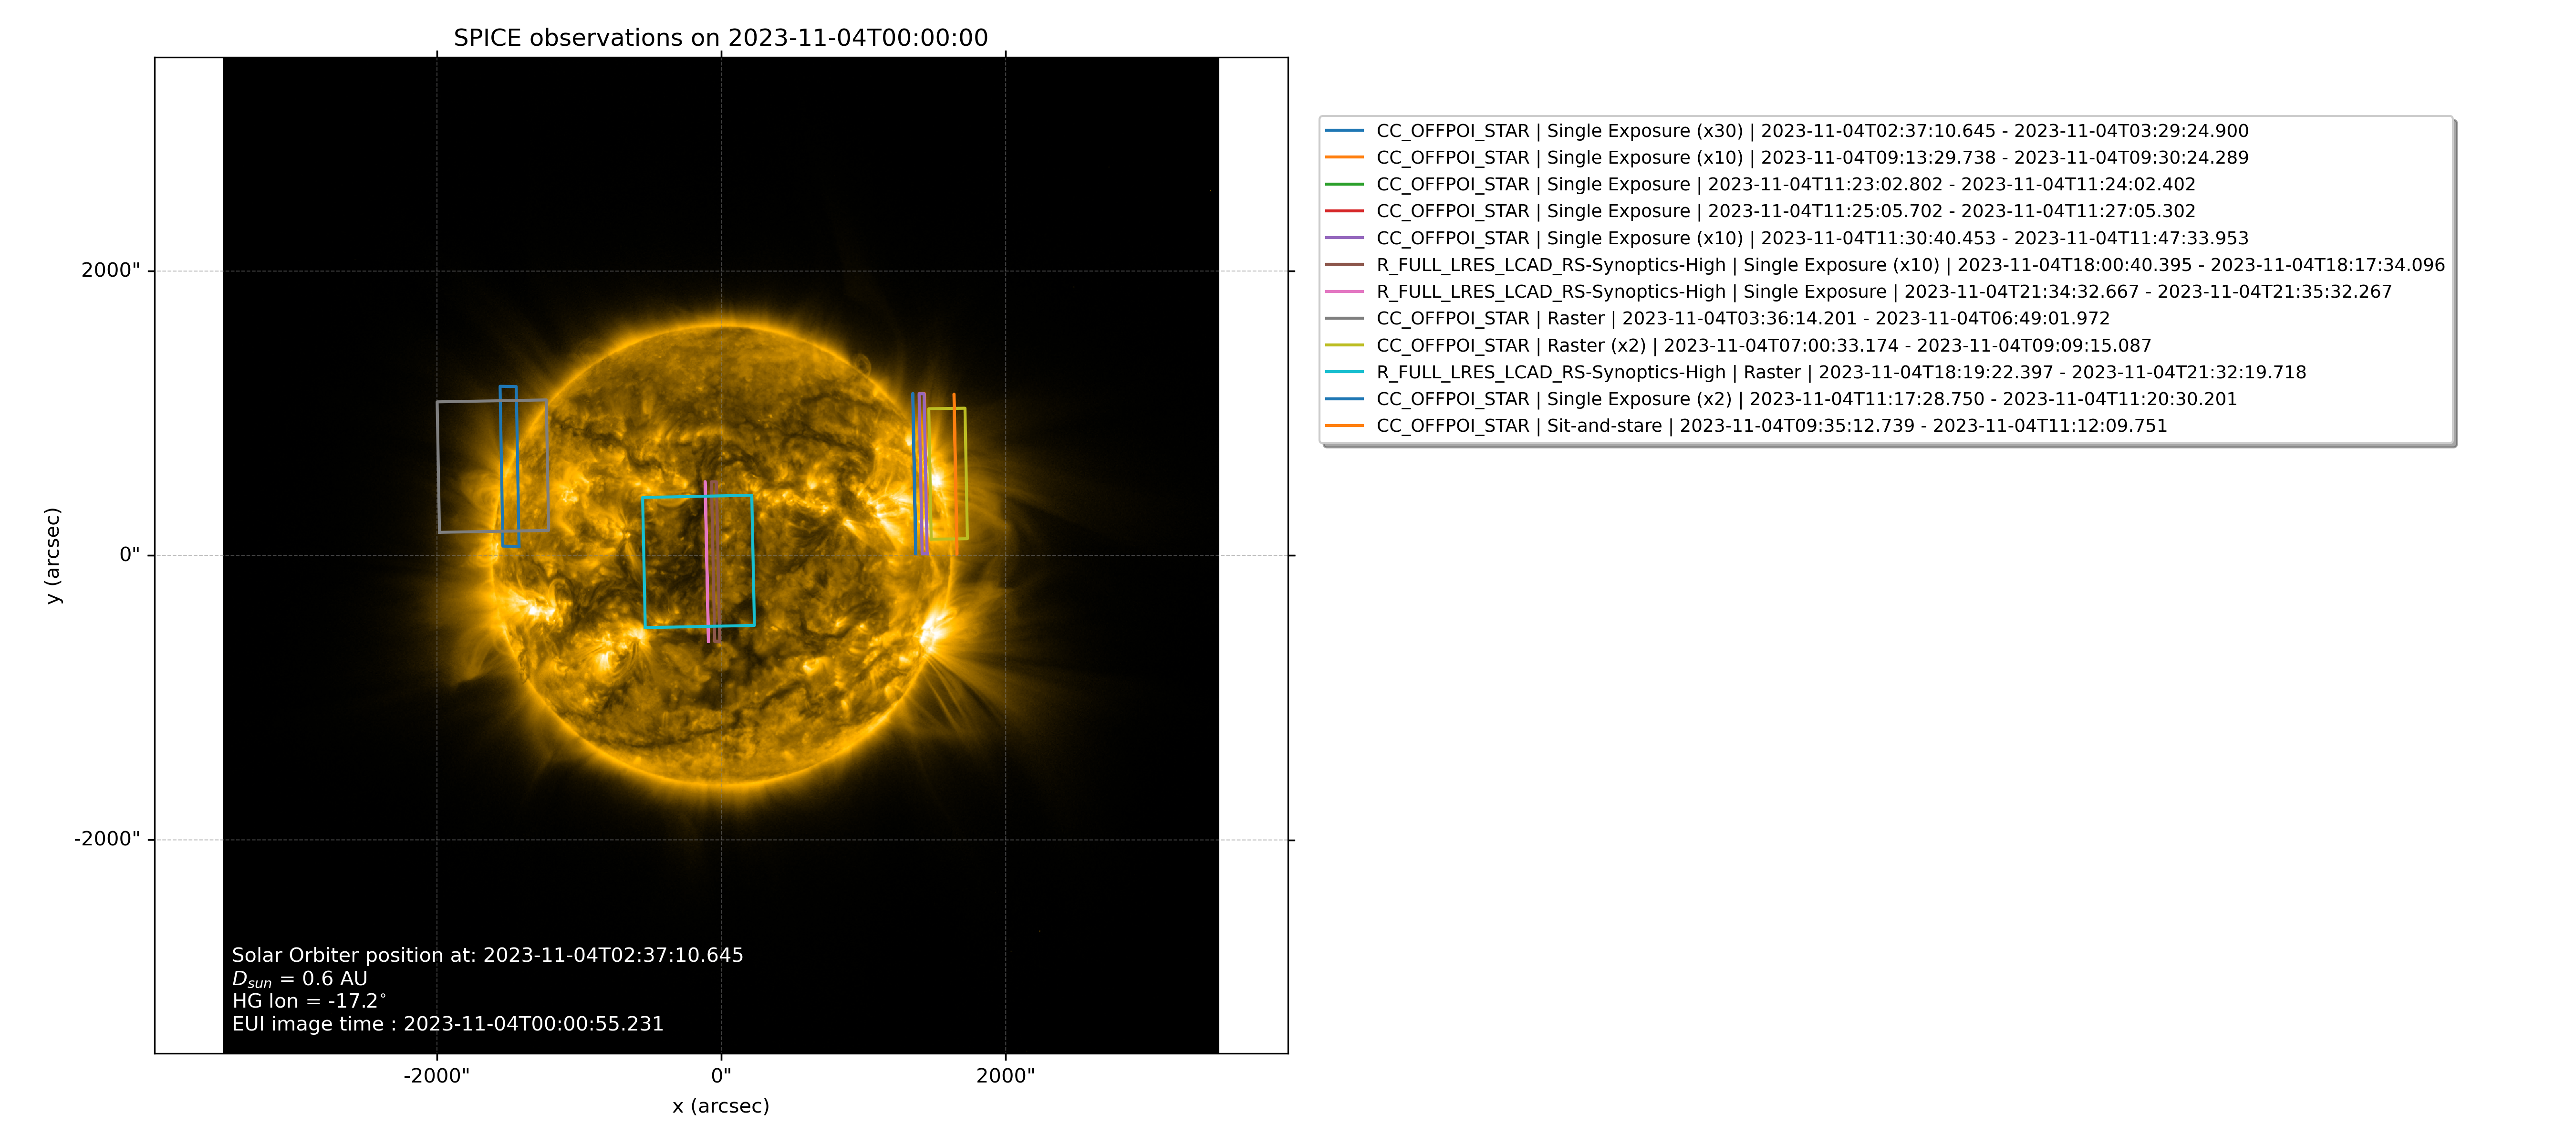
Task: Click the 'x (arcsec)' axis label
Action: tap(720, 1106)
